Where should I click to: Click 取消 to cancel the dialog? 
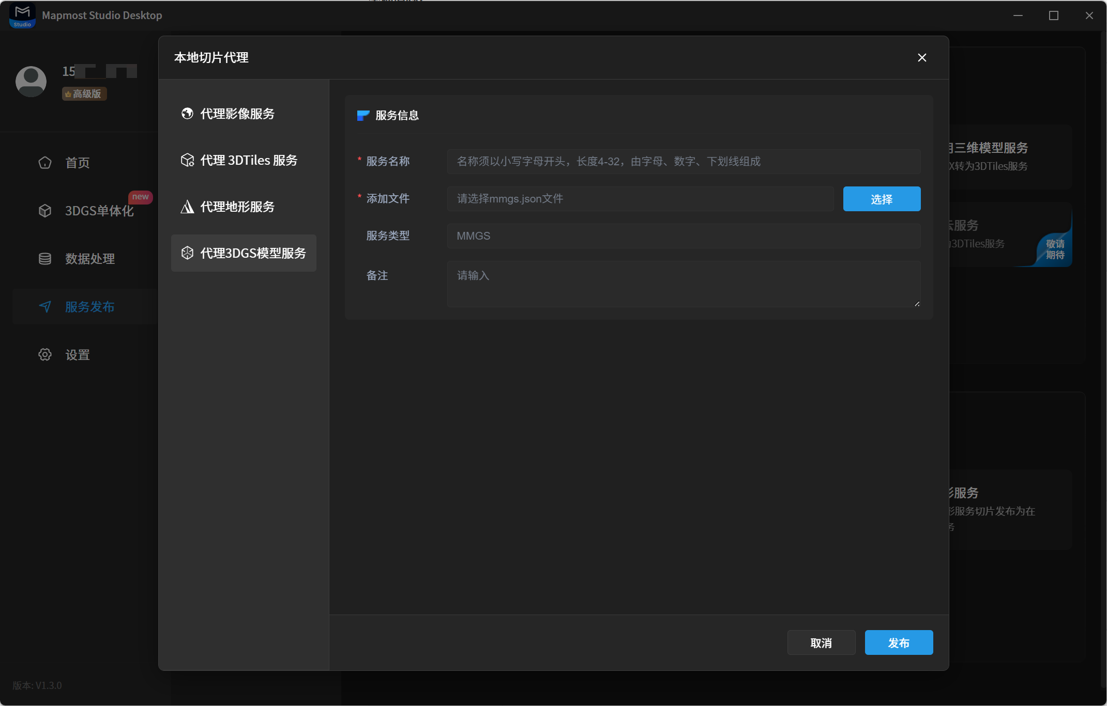tap(821, 642)
